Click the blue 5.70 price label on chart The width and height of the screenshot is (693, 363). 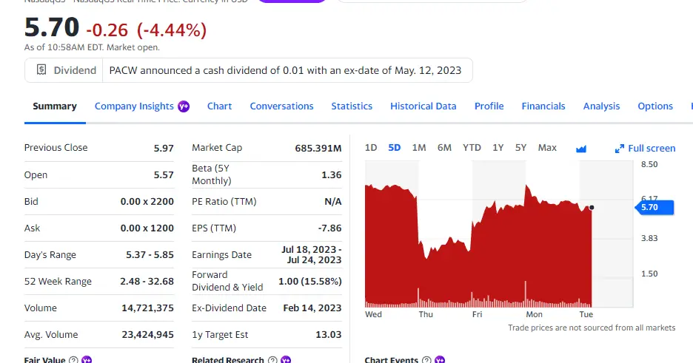click(650, 208)
